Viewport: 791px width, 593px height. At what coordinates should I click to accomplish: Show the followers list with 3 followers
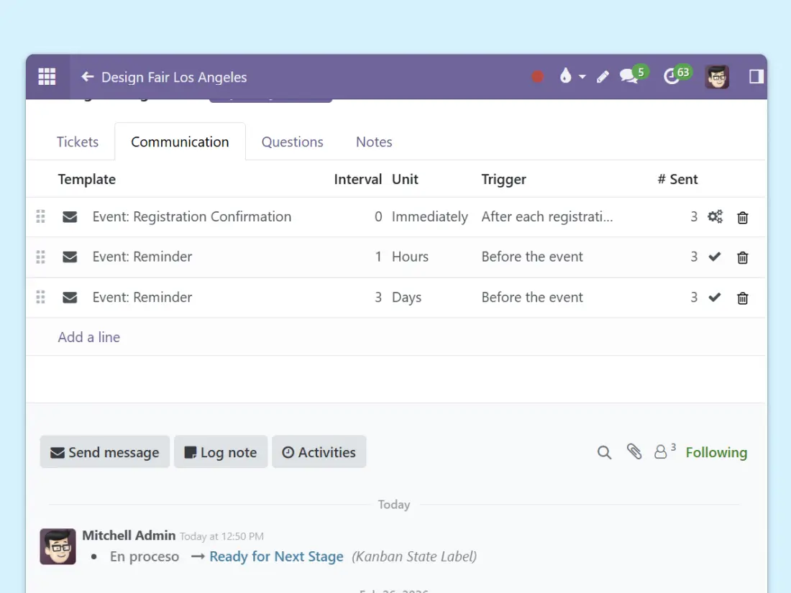(x=664, y=451)
